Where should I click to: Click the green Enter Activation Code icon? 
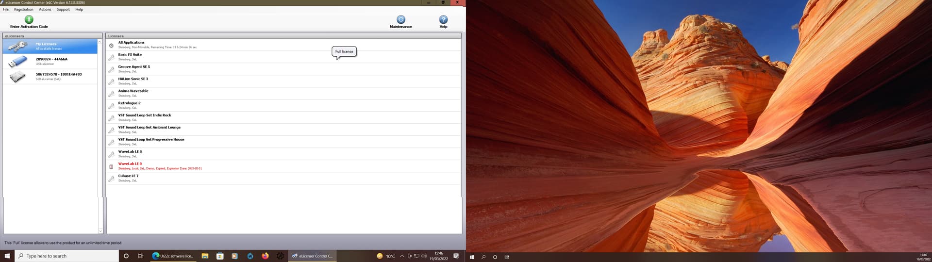coord(29,19)
